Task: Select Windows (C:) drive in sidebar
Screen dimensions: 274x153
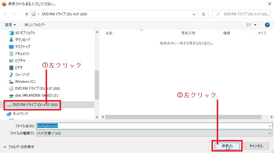Action: (25, 81)
